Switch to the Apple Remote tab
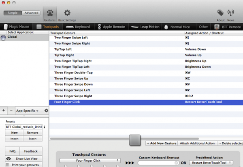The image size is (243, 167). click(111, 27)
